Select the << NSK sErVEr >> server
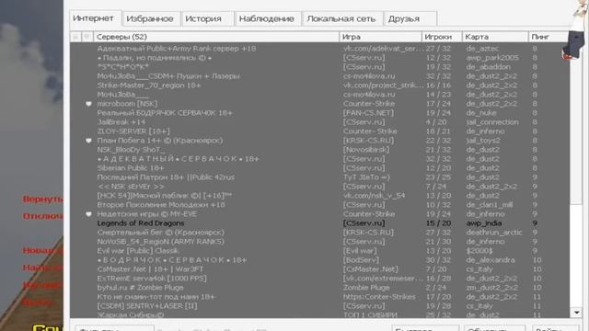Image resolution: width=589 pixels, height=331 pixels. [319, 187]
